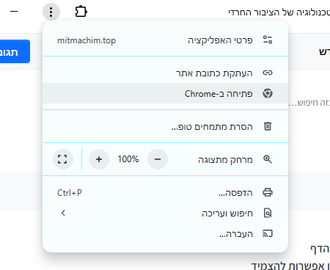
Task: Click the mitmachim.top domain text
Action: pos(87,40)
